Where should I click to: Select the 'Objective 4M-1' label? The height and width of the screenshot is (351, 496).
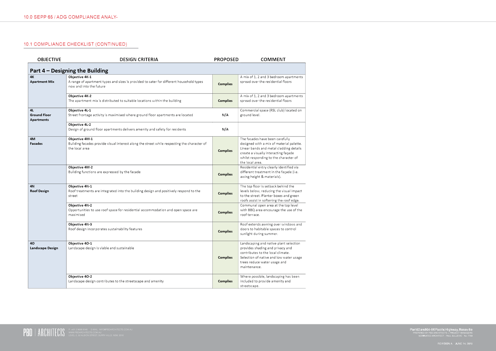(81, 139)
